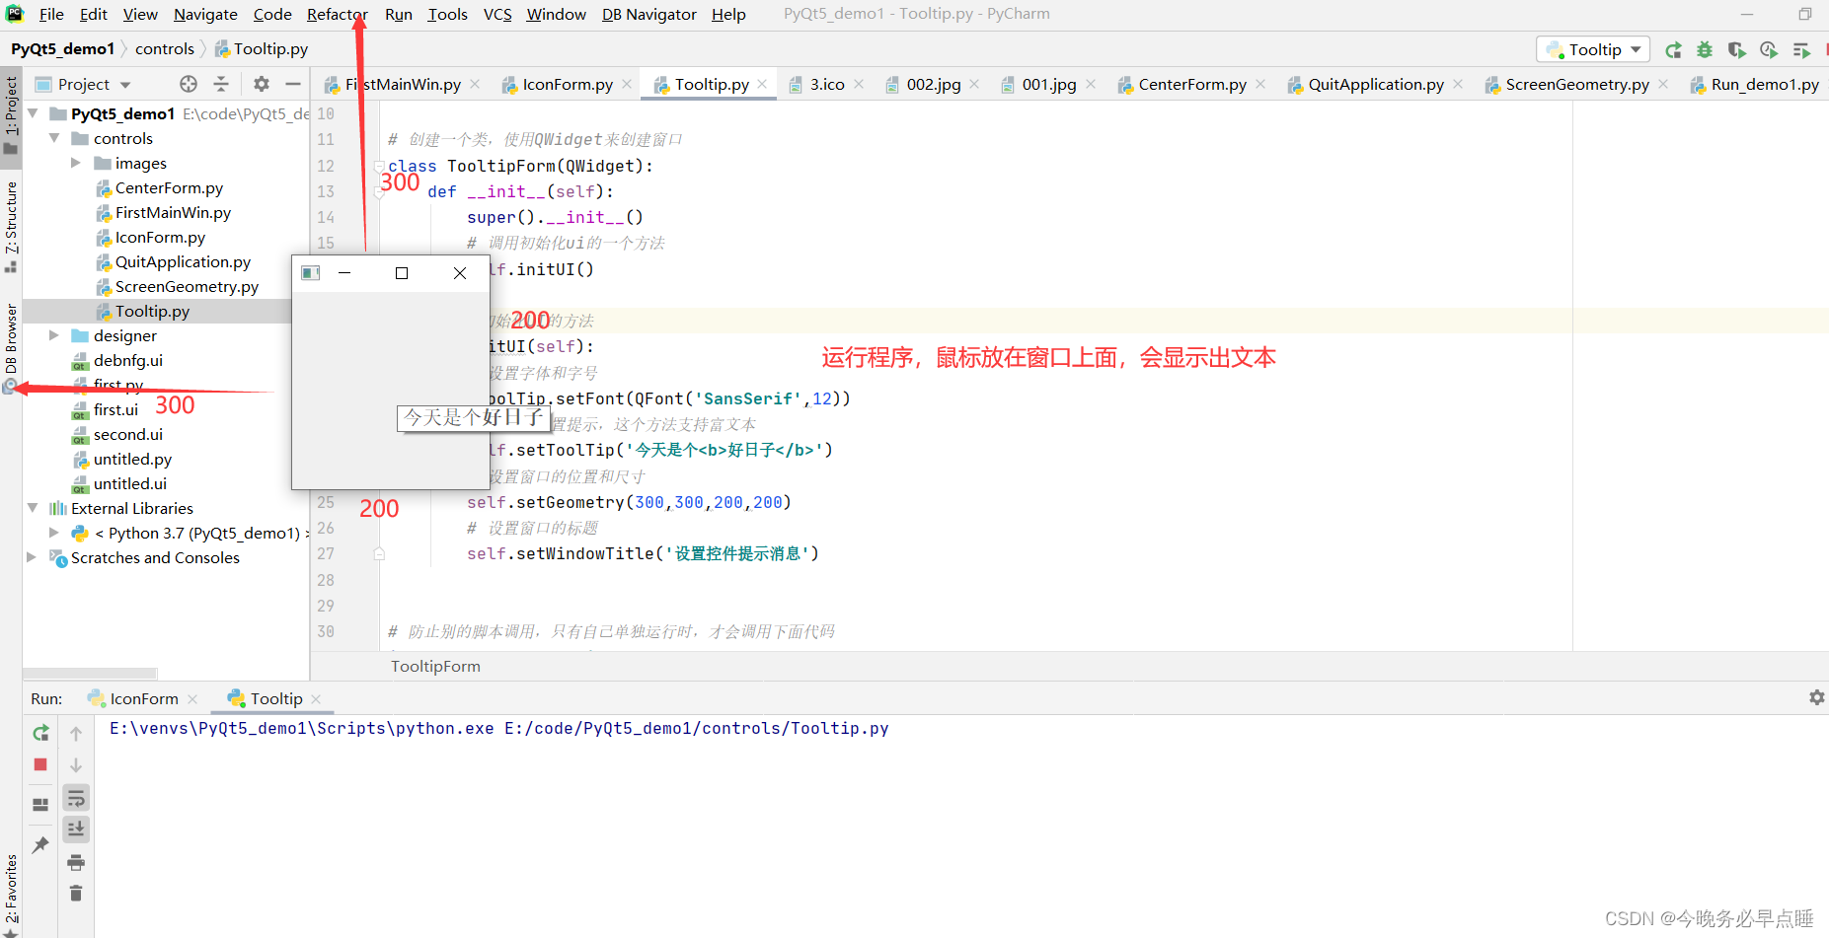Select untitled.py in project tree
This screenshot has width=1829, height=938.
point(132,459)
